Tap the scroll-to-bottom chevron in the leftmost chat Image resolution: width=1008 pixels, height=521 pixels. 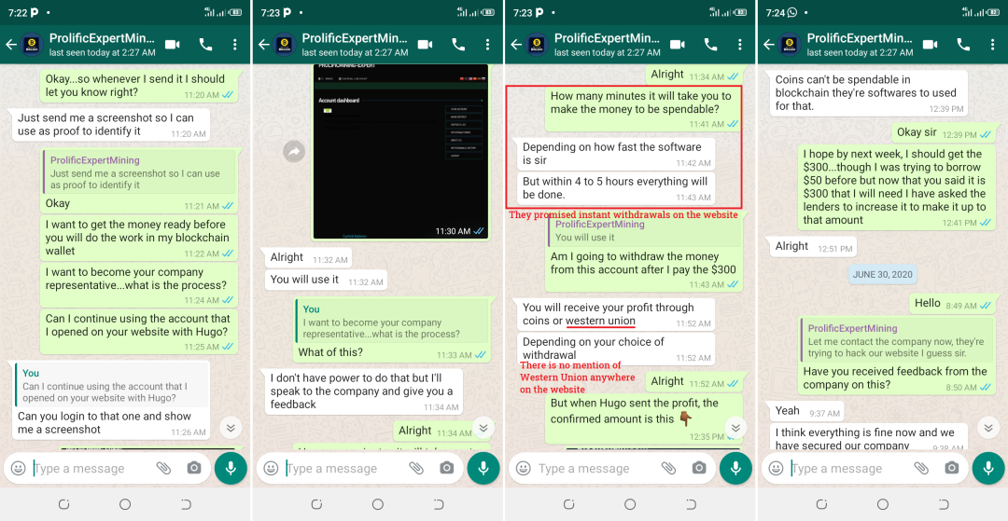click(231, 428)
